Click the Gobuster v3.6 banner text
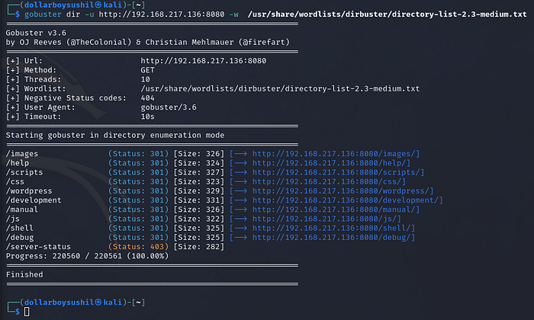 tap(32, 34)
